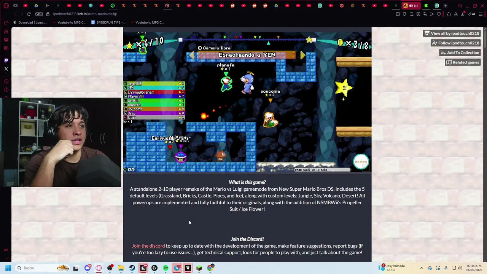Open the ad blocker shield icon
487x274 pixels.
pyautogui.click(x=418, y=14)
